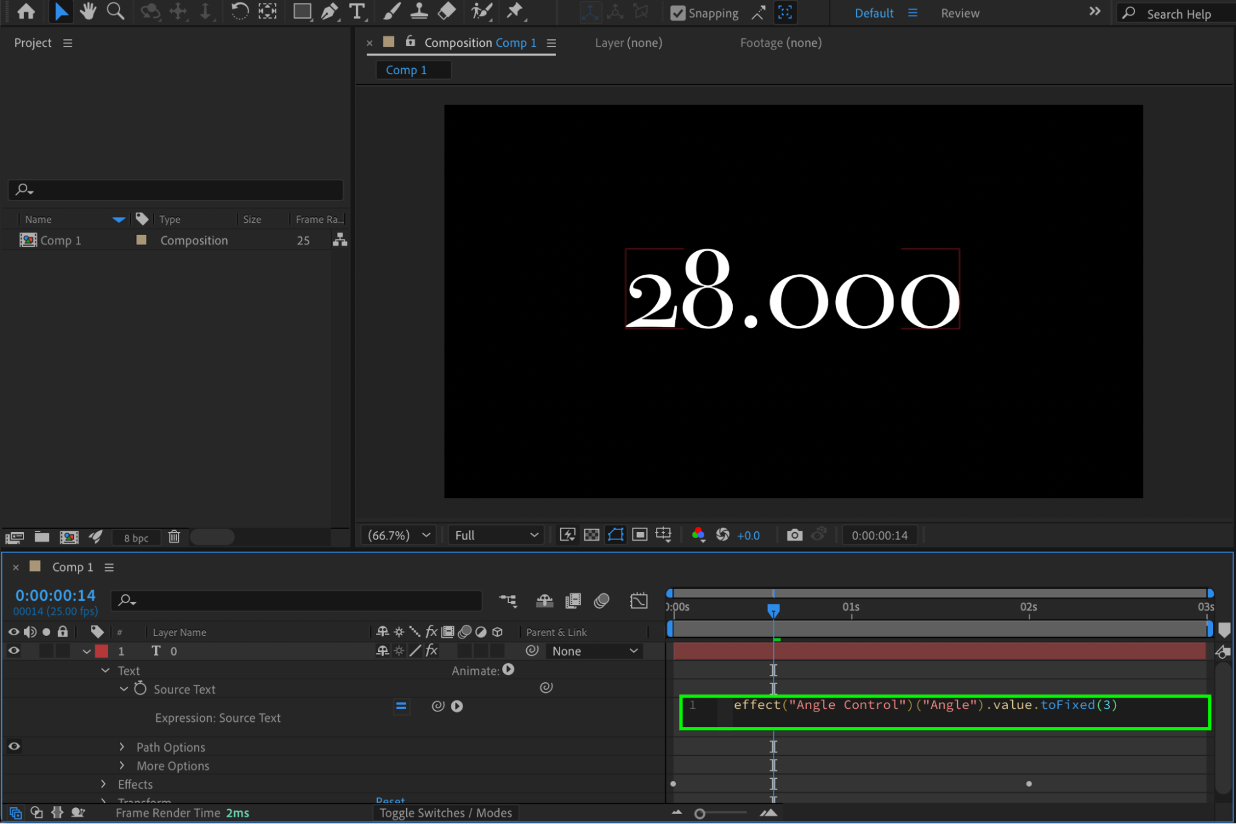
Task: Click the Home icon in toolbar
Action: (x=26, y=11)
